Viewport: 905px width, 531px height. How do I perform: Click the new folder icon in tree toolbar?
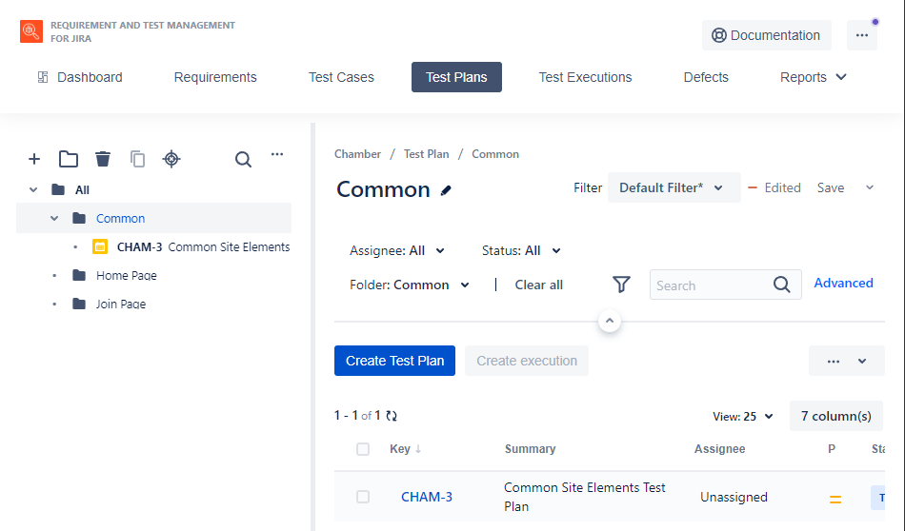tap(68, 159)
